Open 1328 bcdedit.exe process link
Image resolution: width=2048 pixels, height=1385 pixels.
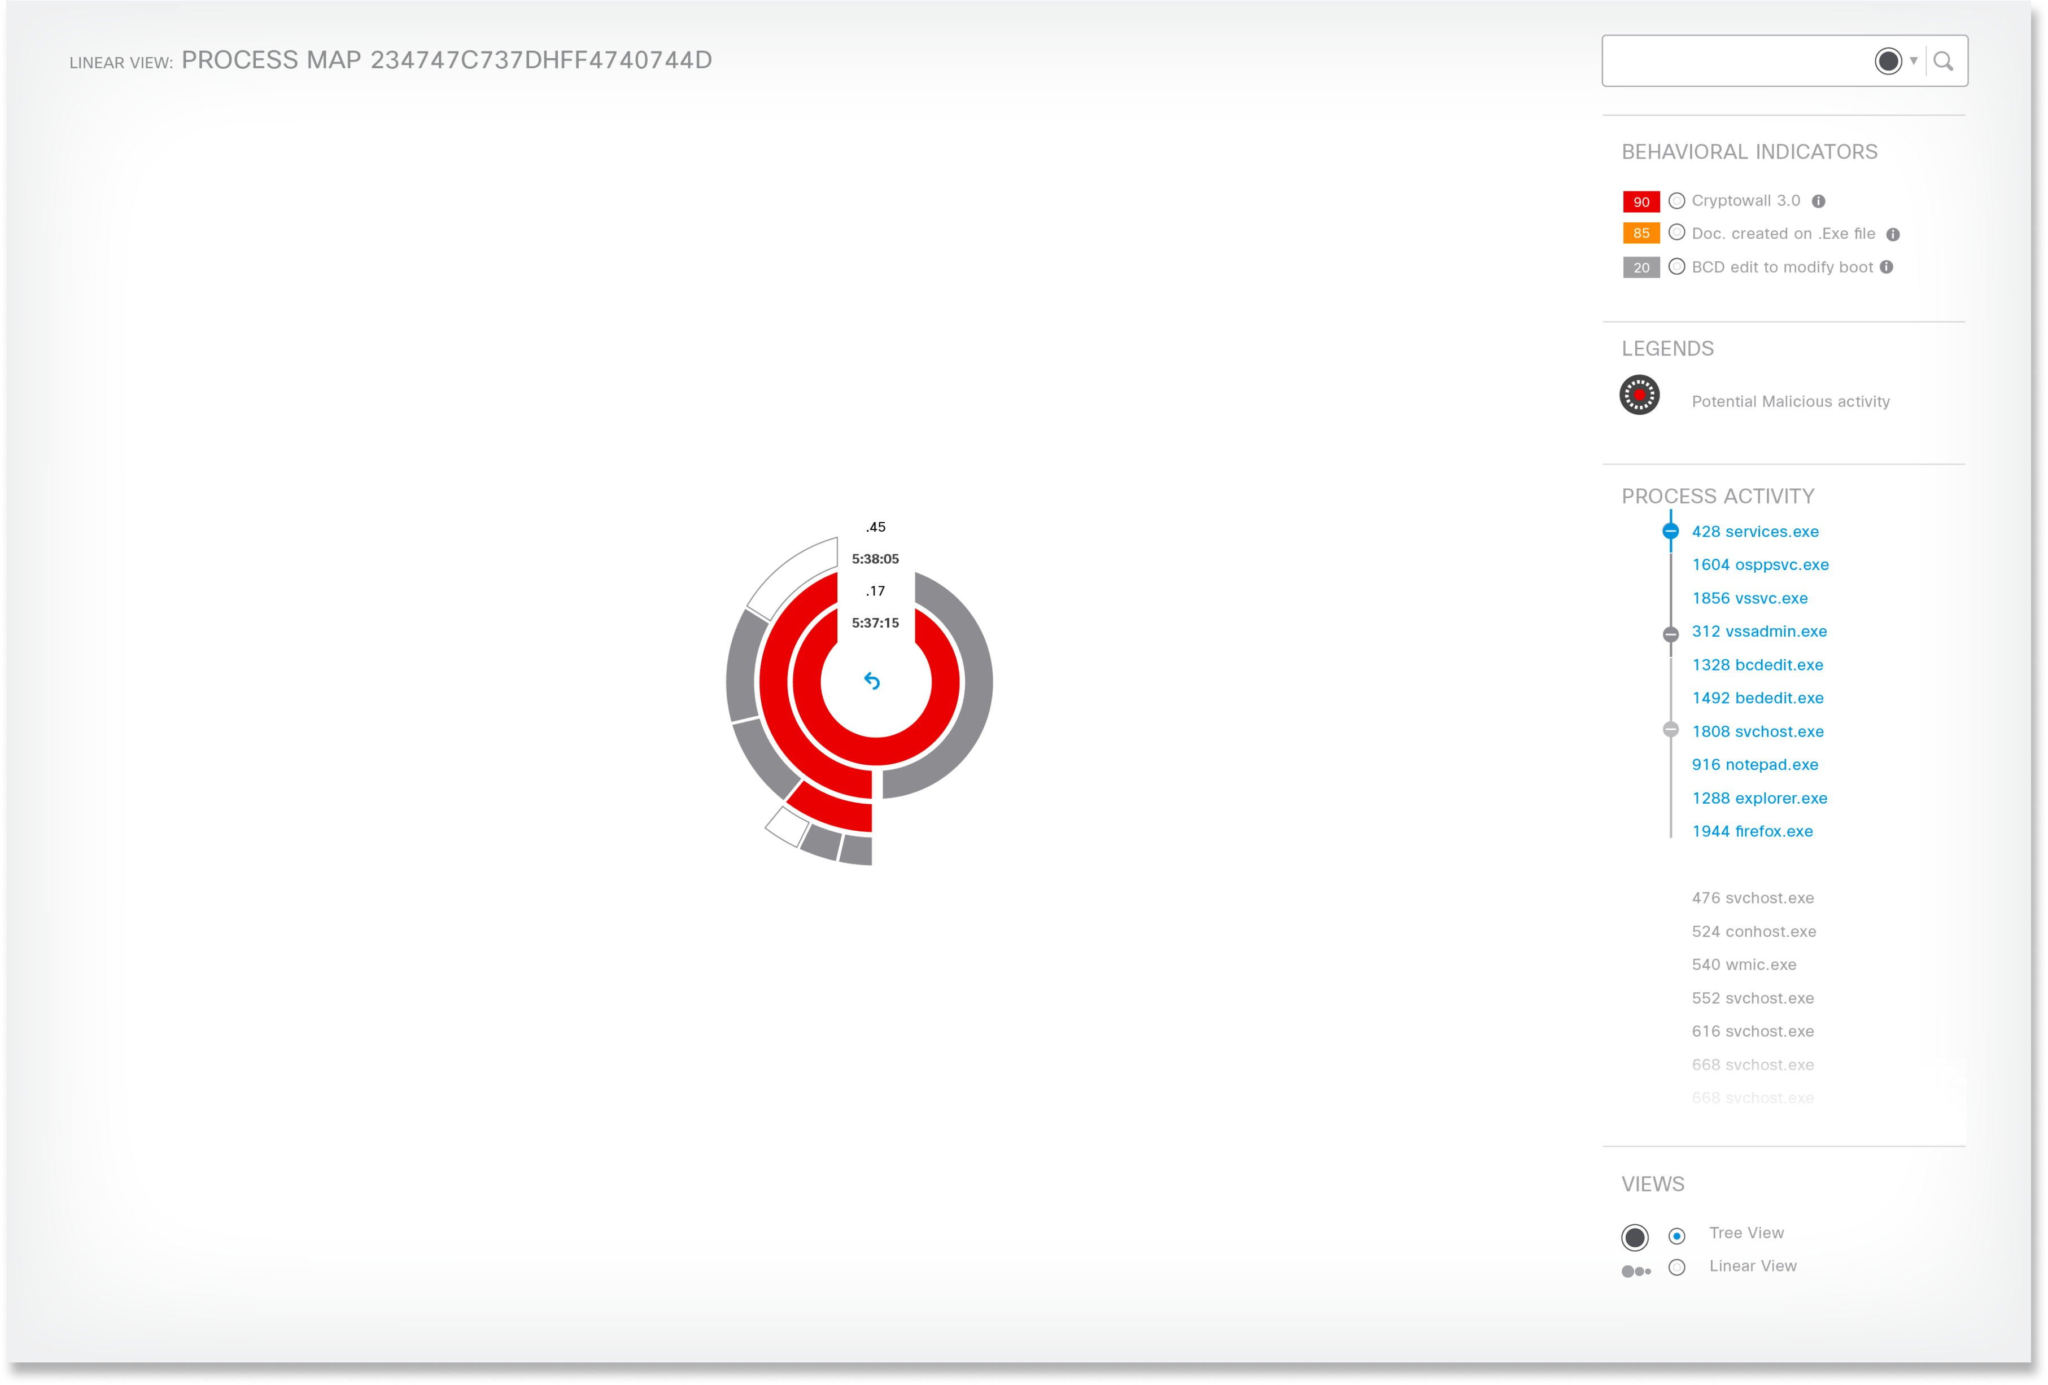point(1757,665)
